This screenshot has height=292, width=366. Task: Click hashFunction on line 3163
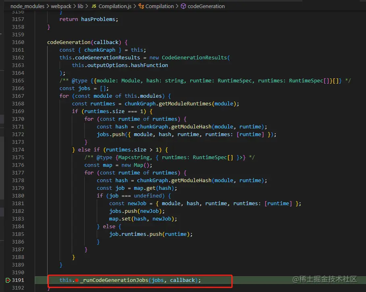pyautogui.click(x=150, y=65)
